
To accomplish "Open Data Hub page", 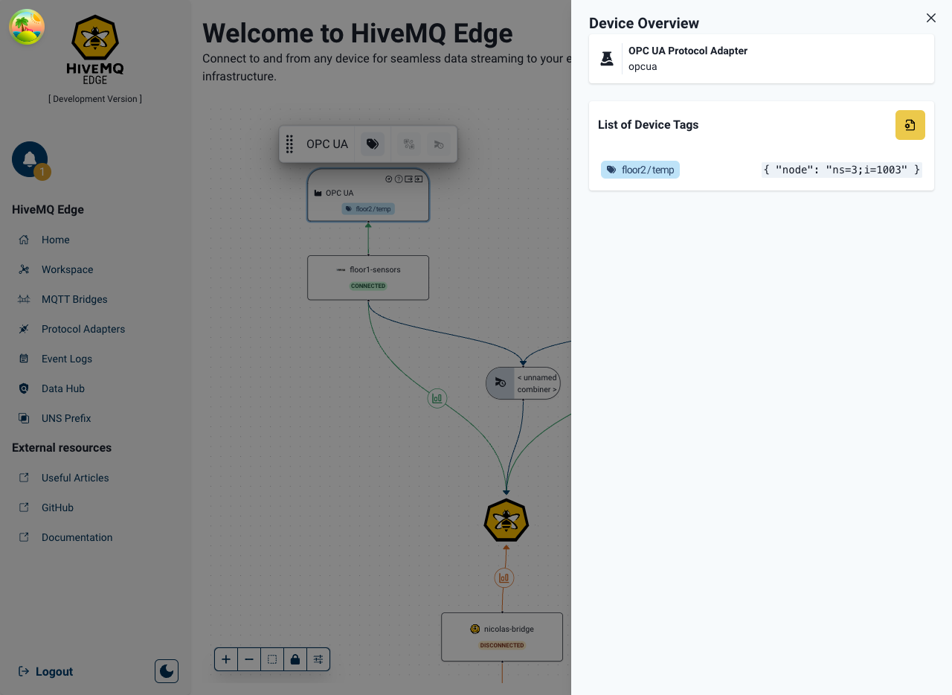I will click(x=62, y=388).
